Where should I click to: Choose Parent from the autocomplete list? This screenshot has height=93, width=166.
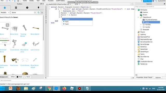point(77,19)
